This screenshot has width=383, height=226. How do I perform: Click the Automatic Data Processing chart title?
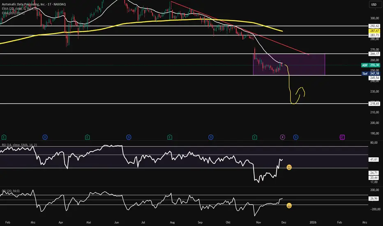coord(34,4)
